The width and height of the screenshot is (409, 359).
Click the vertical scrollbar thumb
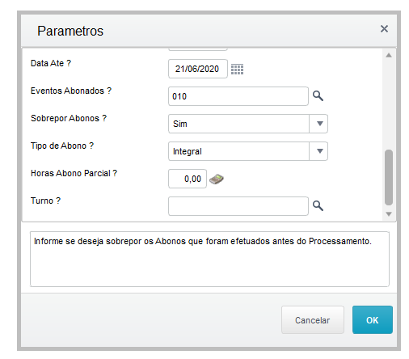tap(389, 177)
